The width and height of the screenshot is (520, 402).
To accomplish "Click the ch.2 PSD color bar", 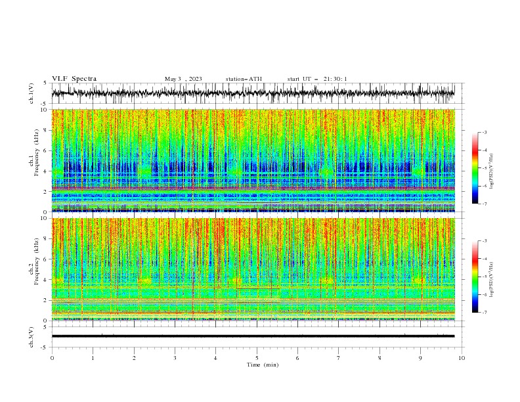I will point(475,277).
